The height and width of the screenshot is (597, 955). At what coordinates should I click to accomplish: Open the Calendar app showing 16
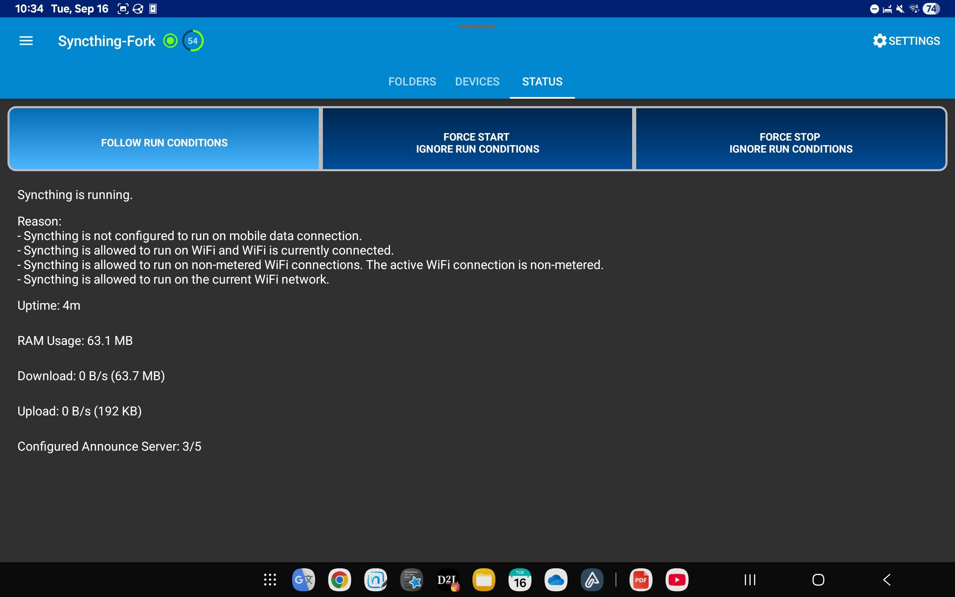[x=520, y=580]
